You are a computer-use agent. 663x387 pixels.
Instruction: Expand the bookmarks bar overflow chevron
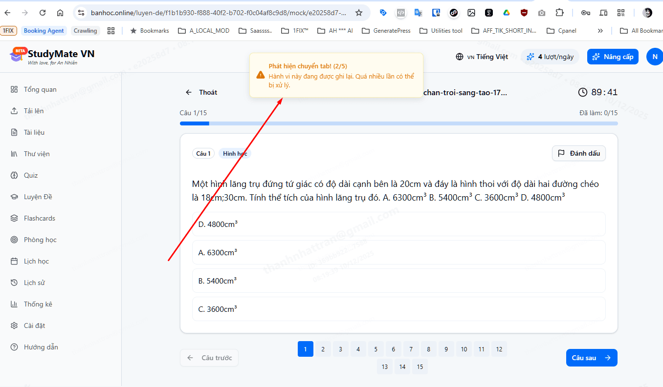[x=600, y=31]
